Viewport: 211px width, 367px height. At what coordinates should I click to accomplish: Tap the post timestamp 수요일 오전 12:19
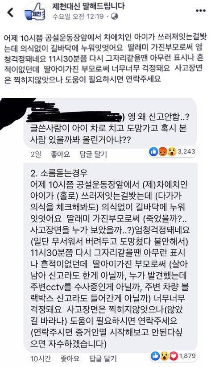pos(78,17)
